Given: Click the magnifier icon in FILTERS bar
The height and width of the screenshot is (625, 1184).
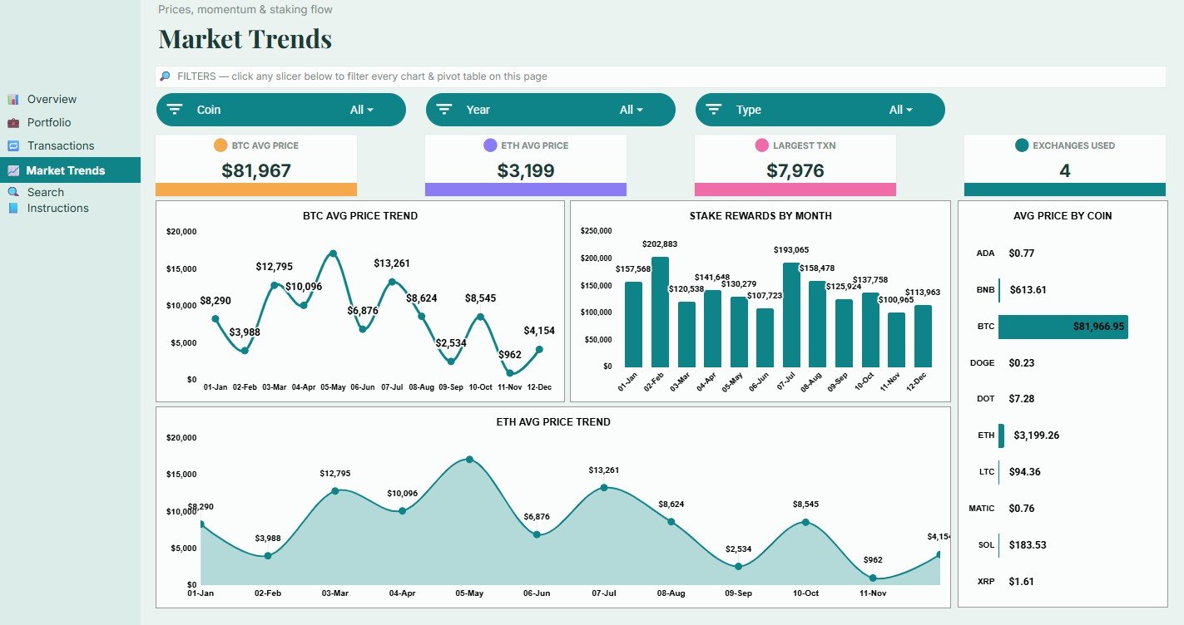Looking at the screenshot, I should click(166, 76).
